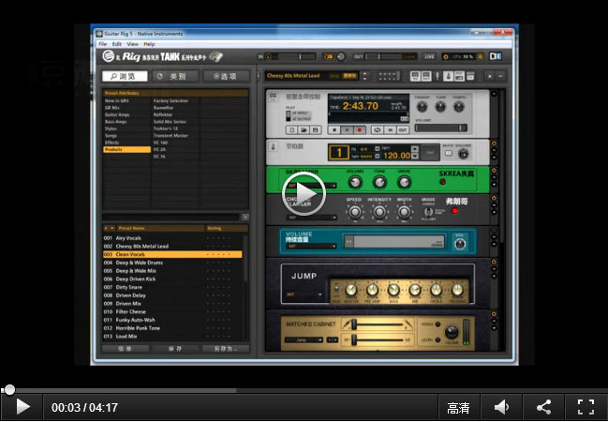Toggle the metronome Mute checkbox
The image size is (608, 422).
[x=449, y=154]
